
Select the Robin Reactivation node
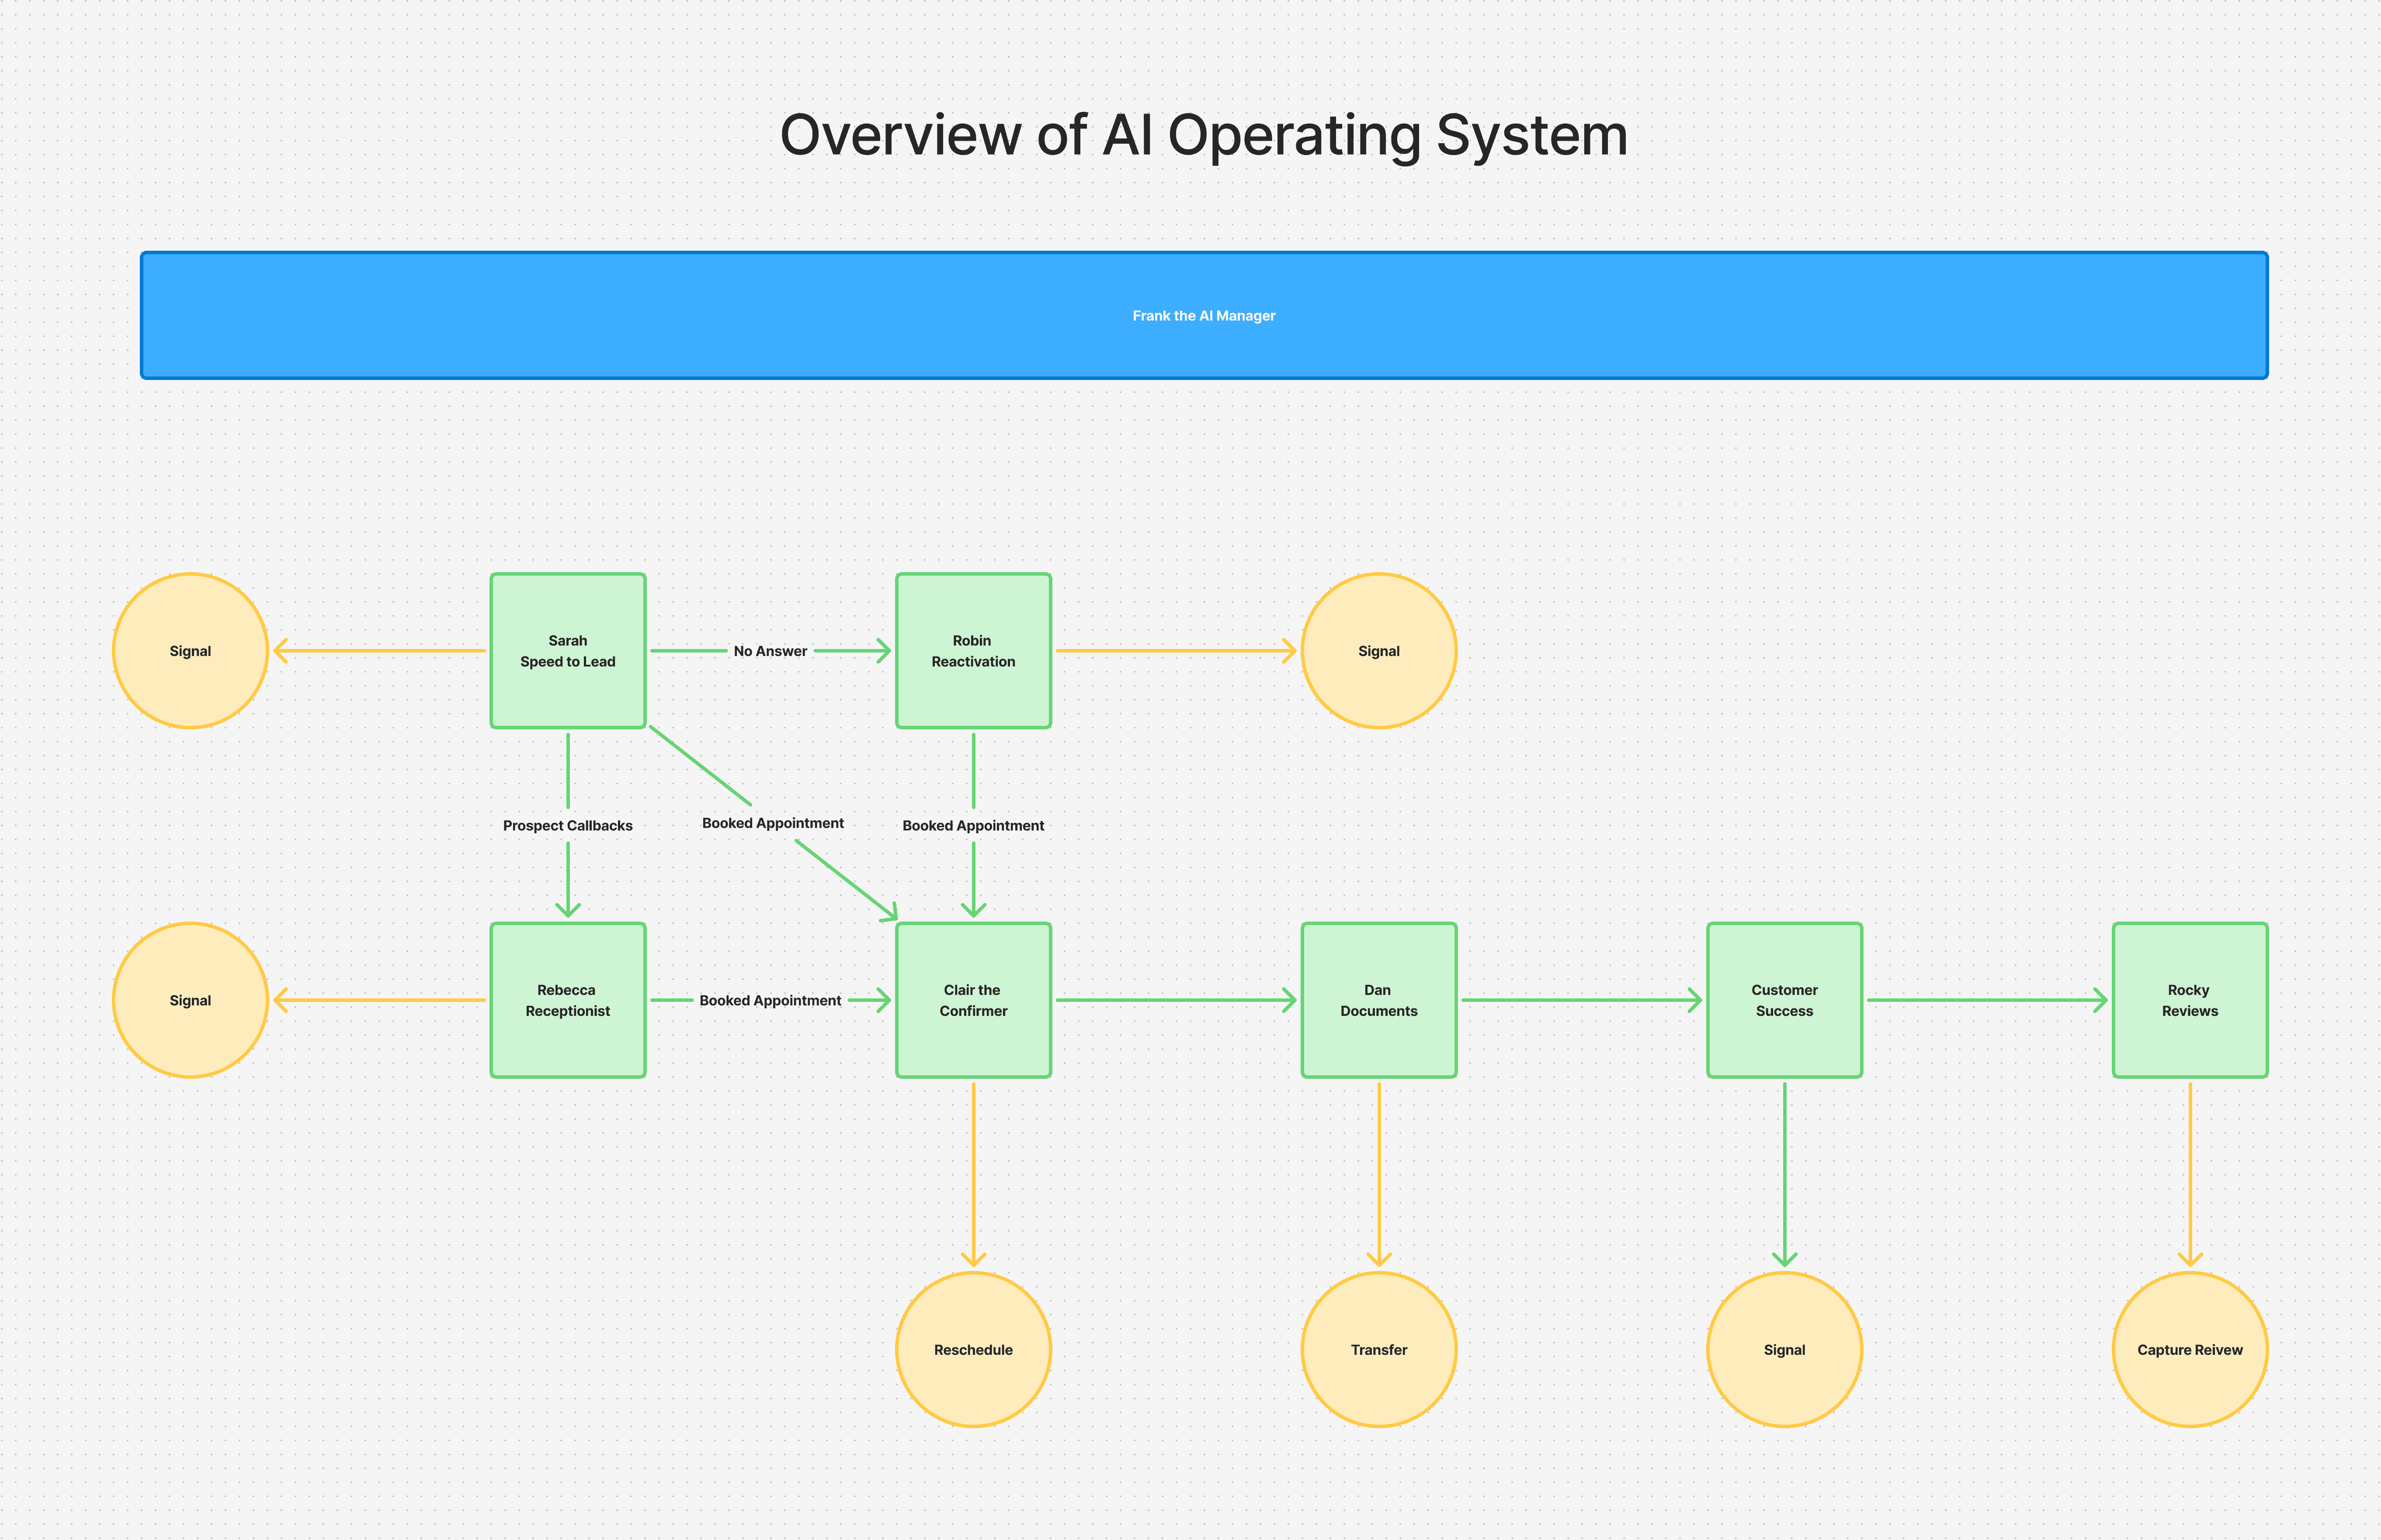click(x=973, y=651)
